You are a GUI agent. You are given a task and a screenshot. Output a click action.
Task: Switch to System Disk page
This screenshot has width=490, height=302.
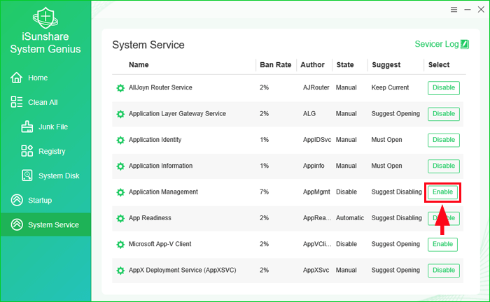(59, 176)
